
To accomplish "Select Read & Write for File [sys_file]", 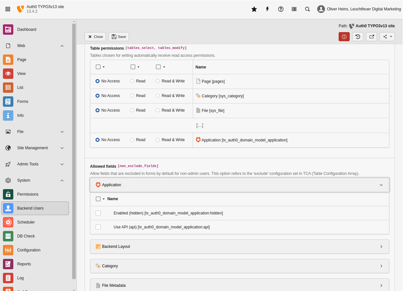I will (158, 110).
